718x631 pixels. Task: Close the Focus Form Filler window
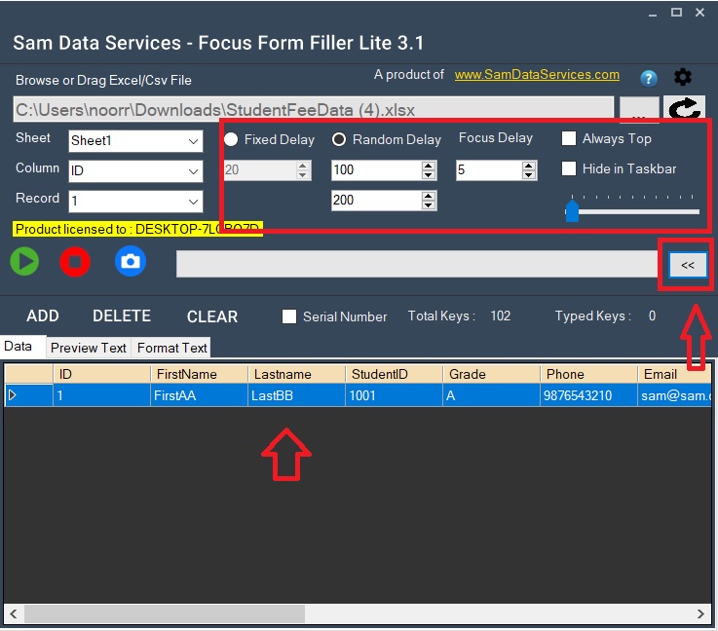click(x=699, y=13)
